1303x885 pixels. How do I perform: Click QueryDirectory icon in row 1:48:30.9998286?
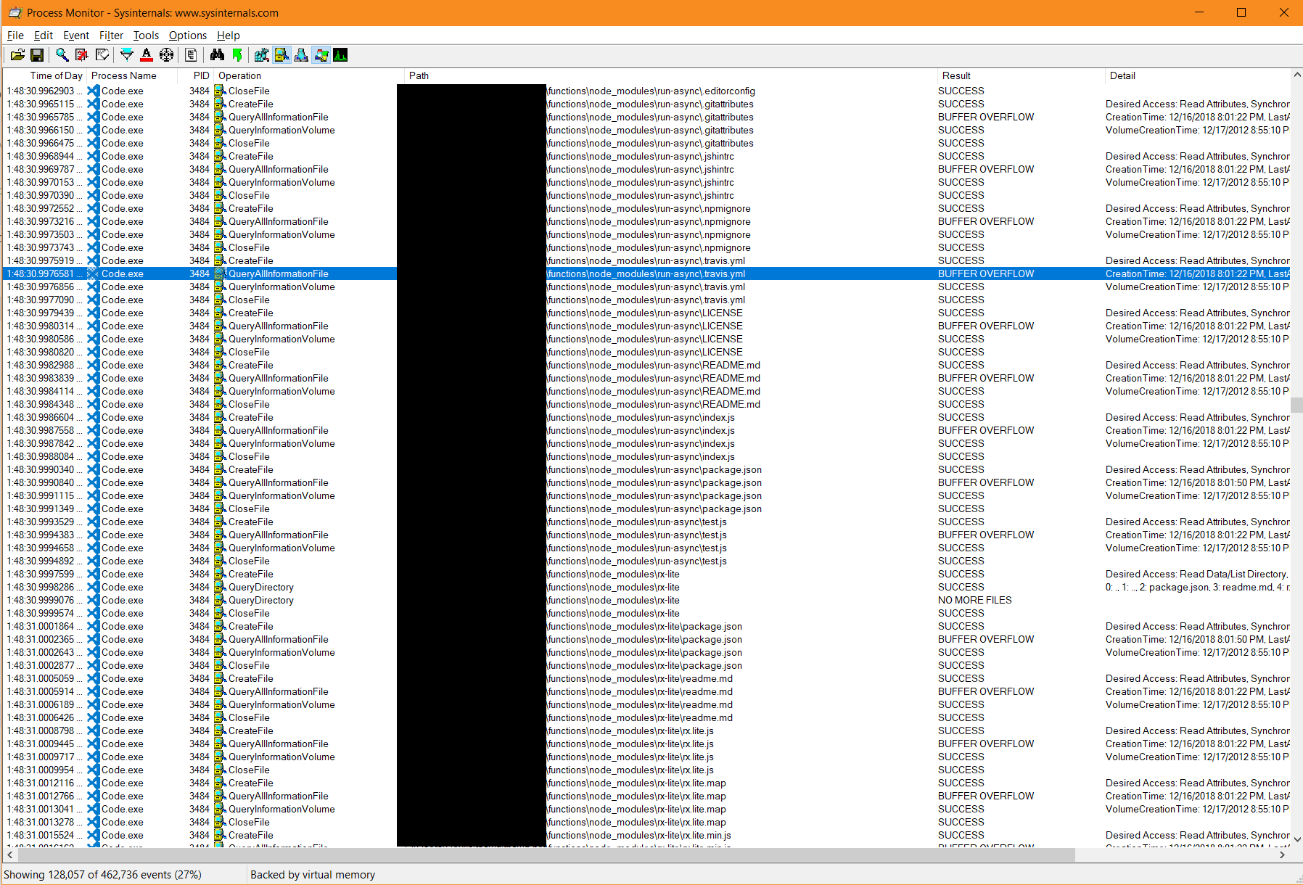[220, 587]
